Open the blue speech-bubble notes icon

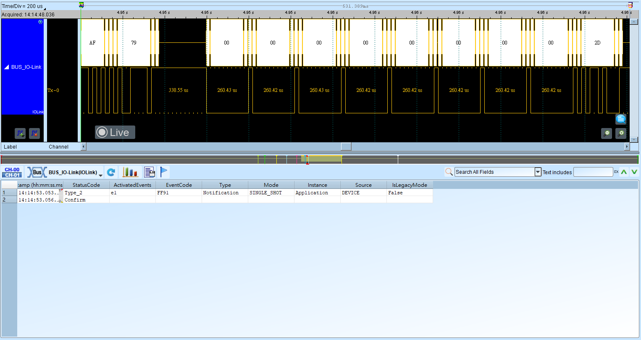(621, 119)
